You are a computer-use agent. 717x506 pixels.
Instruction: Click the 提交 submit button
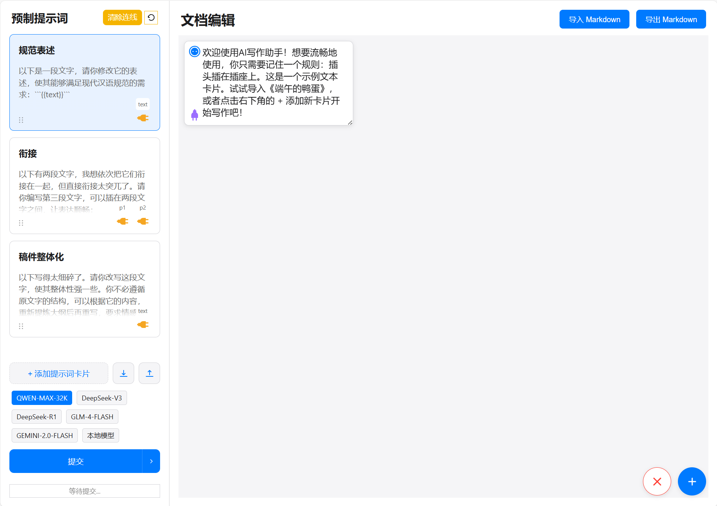click(76, 461)
